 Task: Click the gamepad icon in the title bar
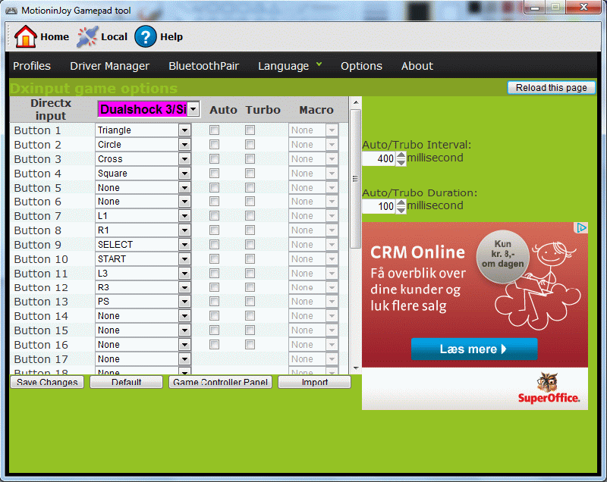tap(11, 11)
